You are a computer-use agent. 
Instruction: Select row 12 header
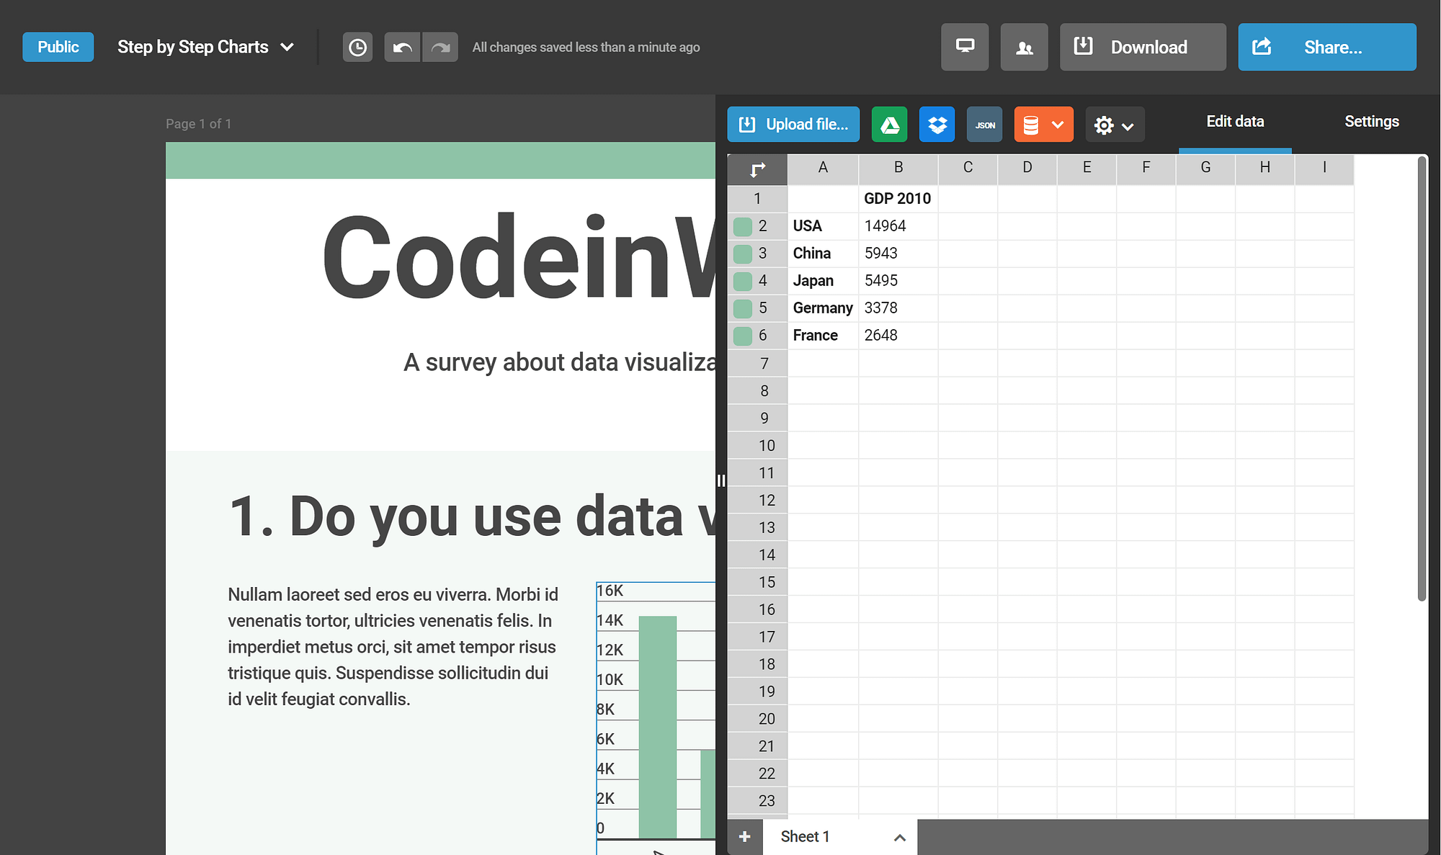pos(757,500)
